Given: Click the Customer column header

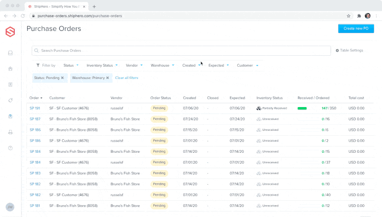Looking at the screenshot, I should [x=57, y=98].
